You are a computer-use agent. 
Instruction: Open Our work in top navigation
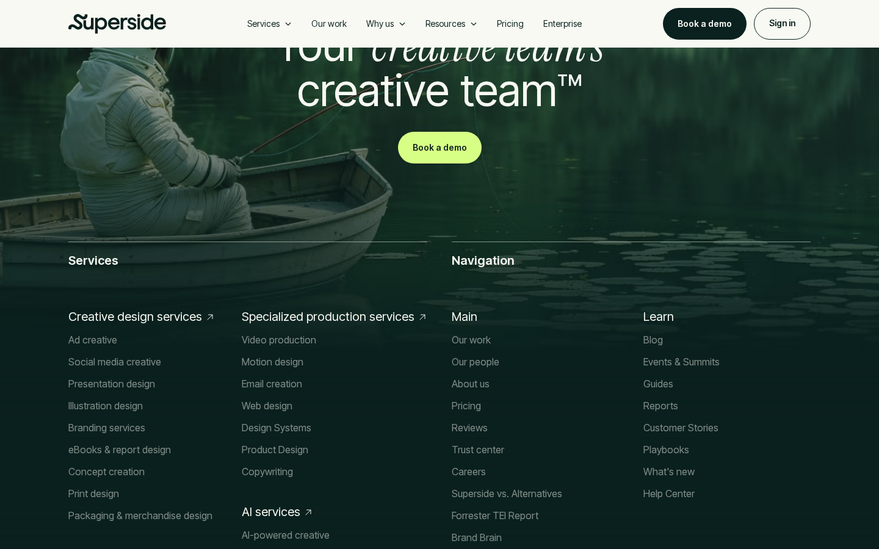329,24
